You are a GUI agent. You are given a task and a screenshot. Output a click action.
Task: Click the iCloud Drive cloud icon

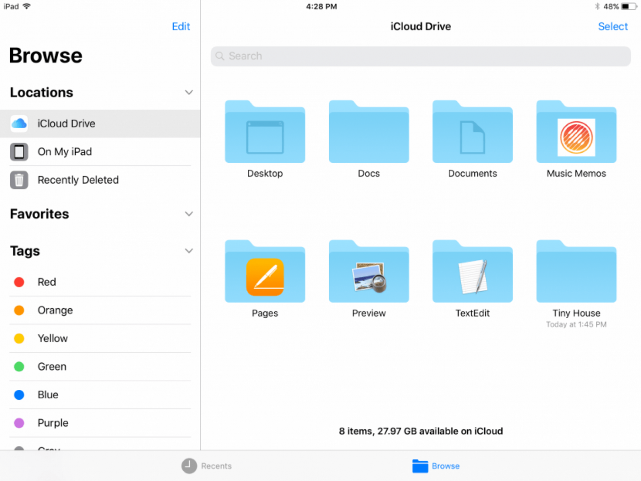coord(19,123)
